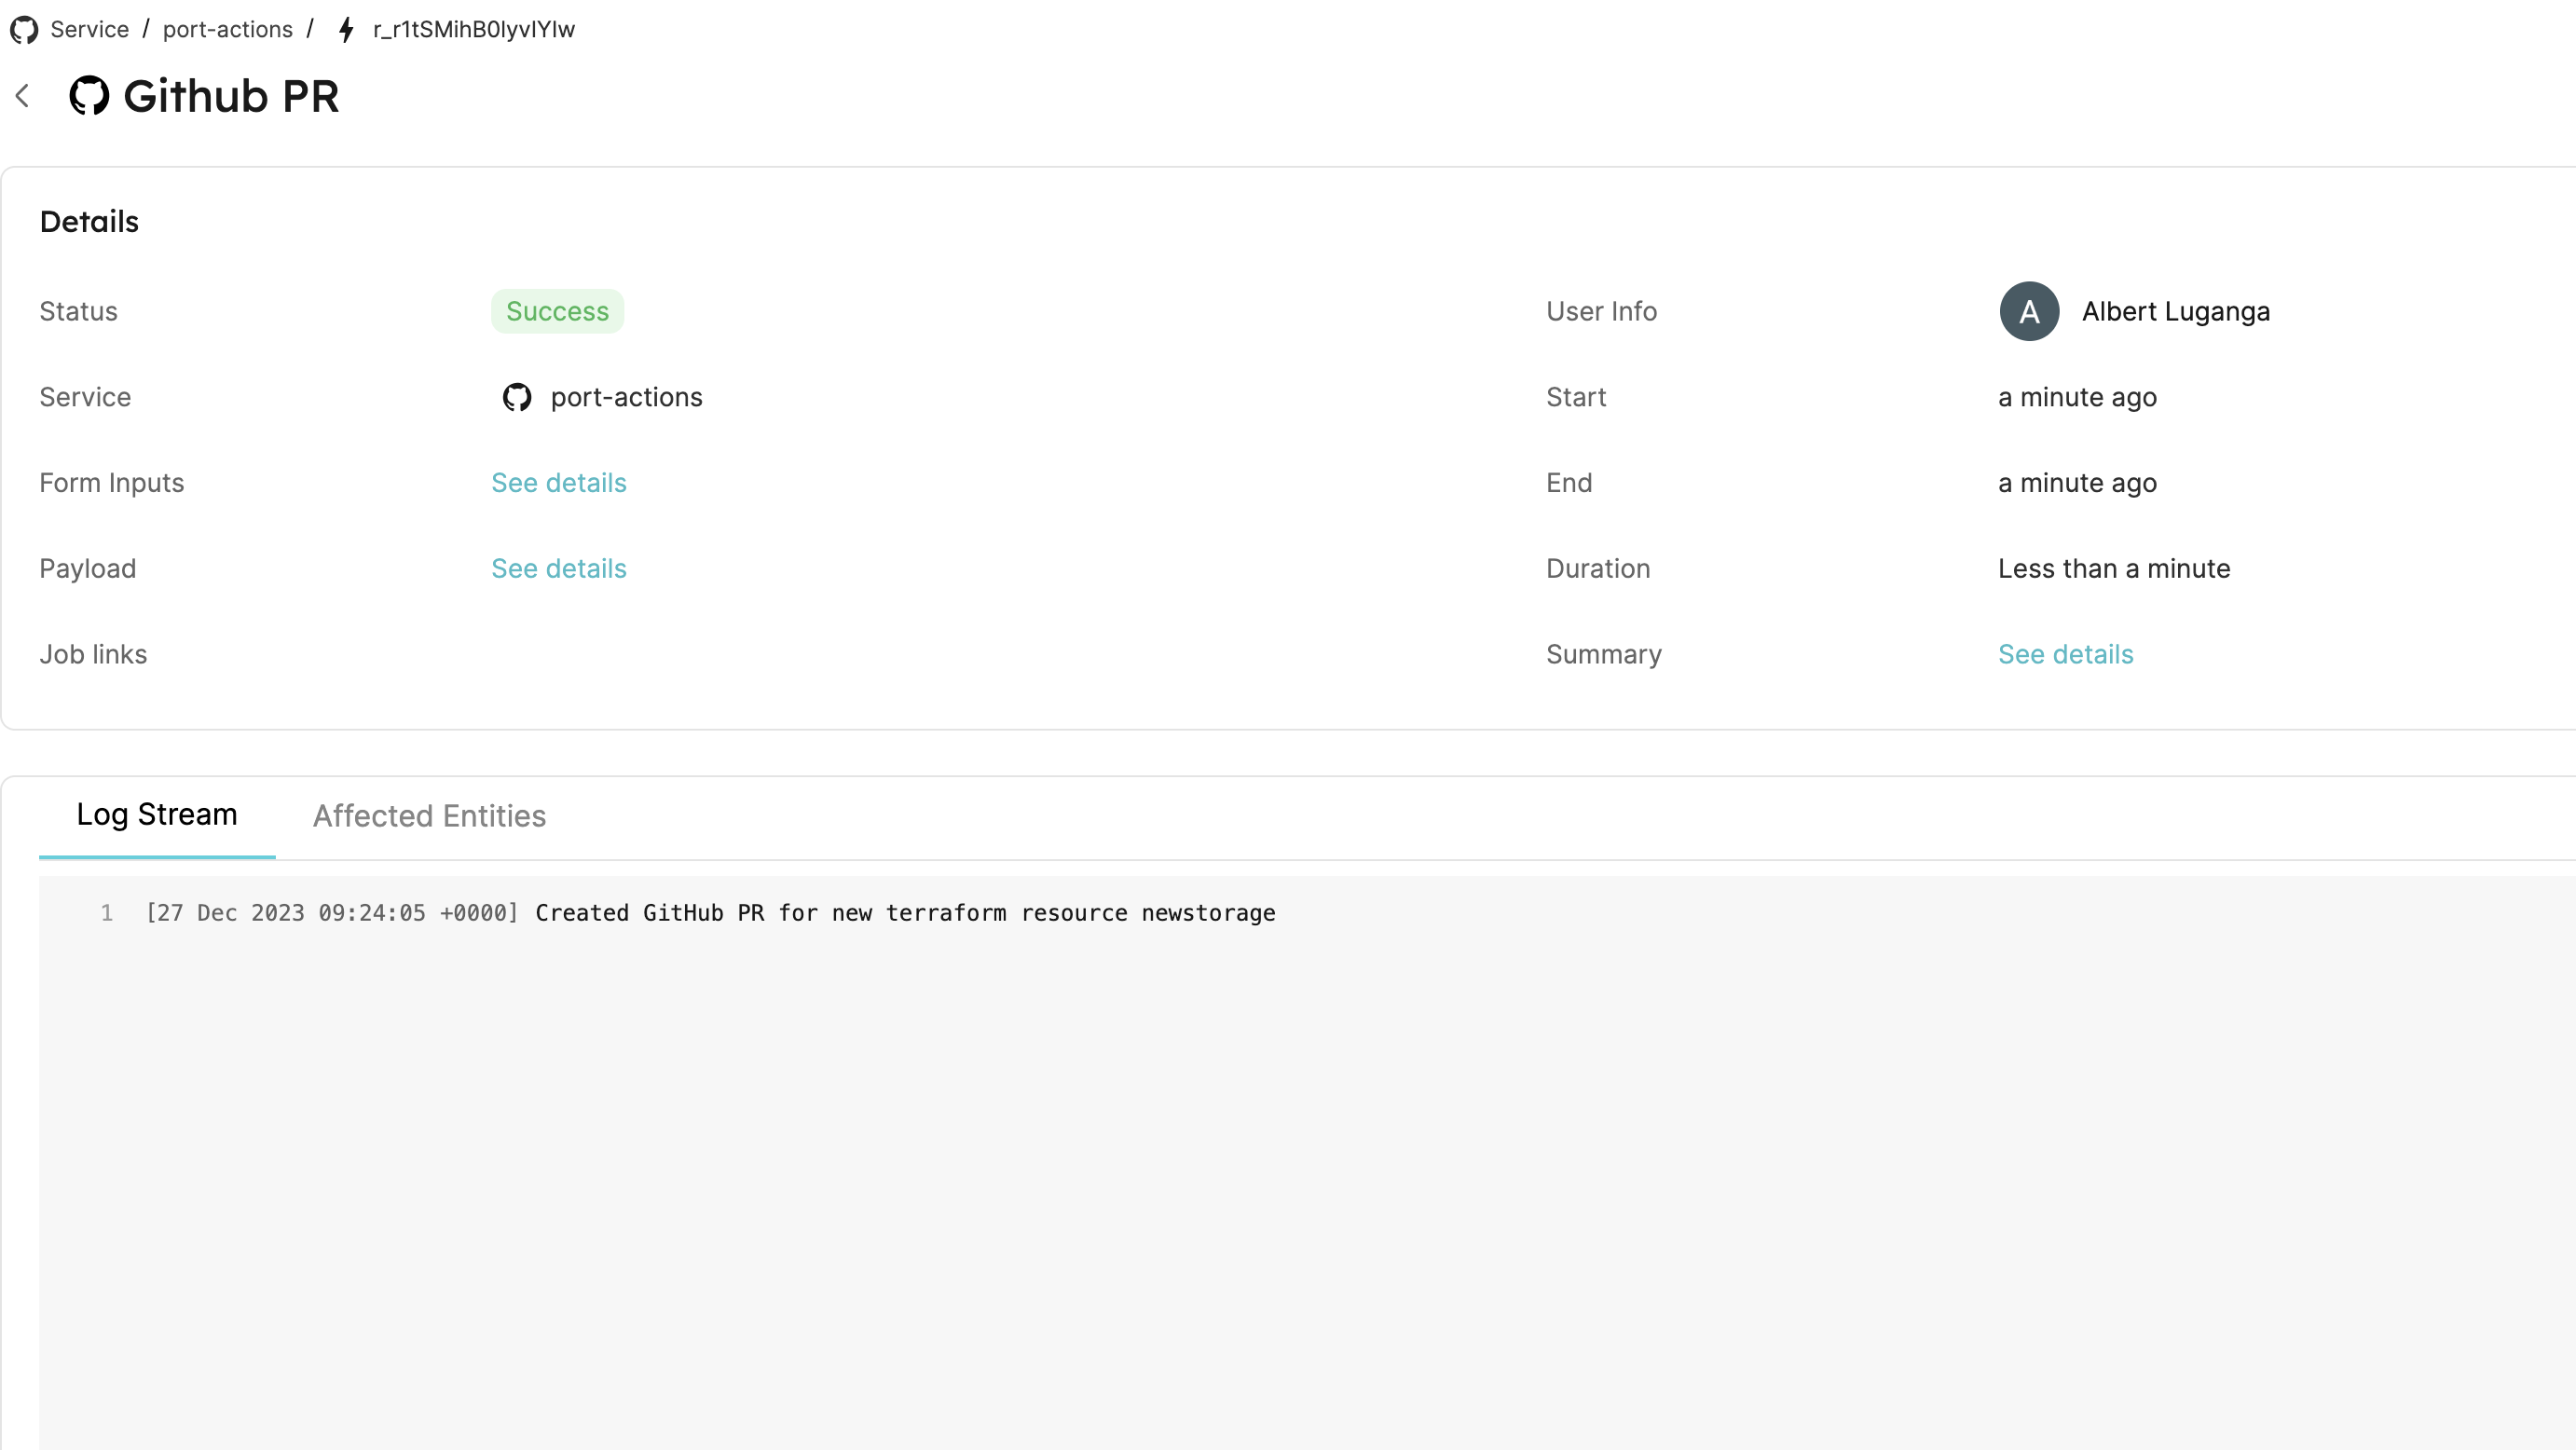
Task: Open Summary See details link
Action: [2066, 654]
